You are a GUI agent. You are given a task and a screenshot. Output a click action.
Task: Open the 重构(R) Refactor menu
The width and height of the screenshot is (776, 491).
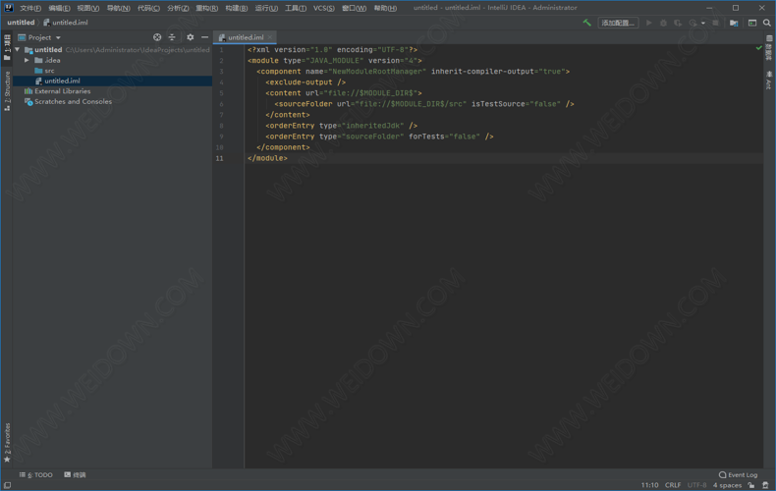click(207, 8)
